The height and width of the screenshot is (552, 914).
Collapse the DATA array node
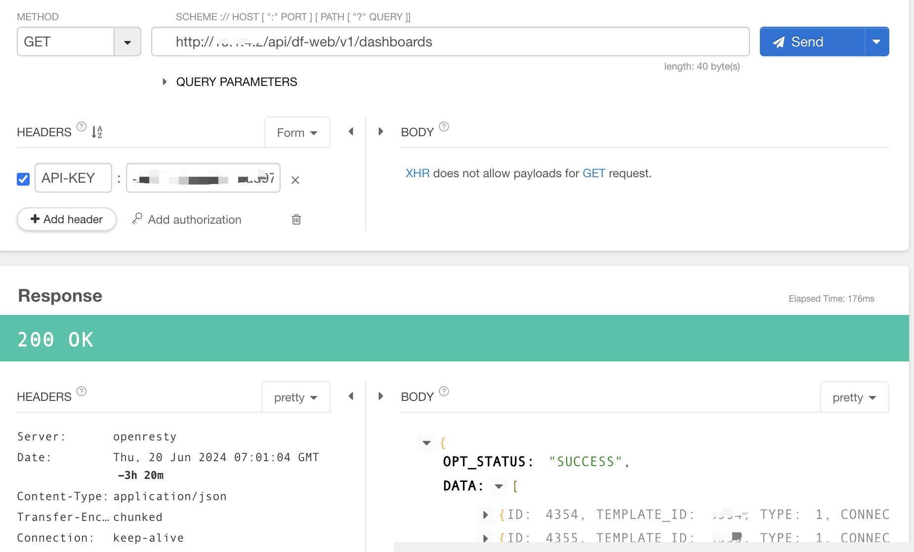pyautogui.click(x=499, y=486)
